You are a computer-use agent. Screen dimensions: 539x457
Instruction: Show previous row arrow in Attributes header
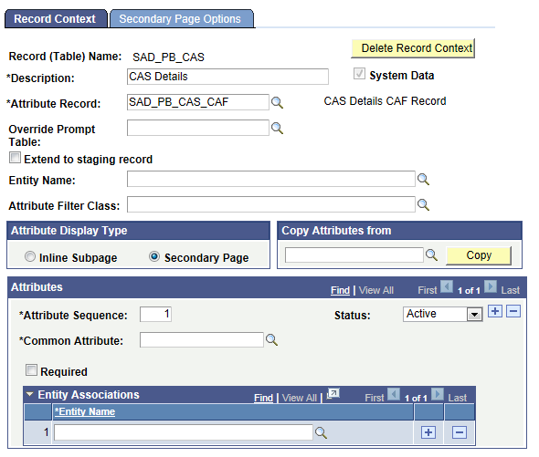coord(447,286)
